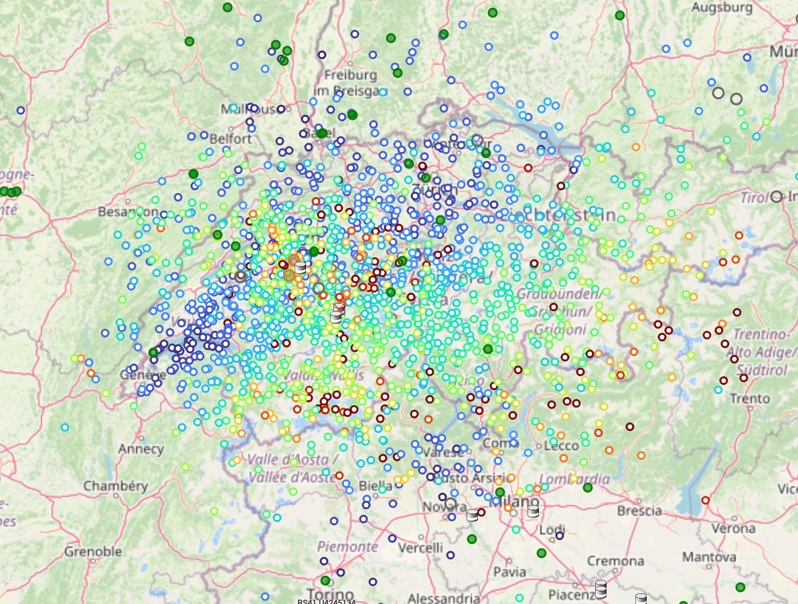This screenshot has height=604, width=798.
Task: Select the database icon east of Milano
Action: 533,511
